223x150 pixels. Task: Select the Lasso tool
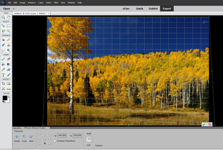coord(3,31)
